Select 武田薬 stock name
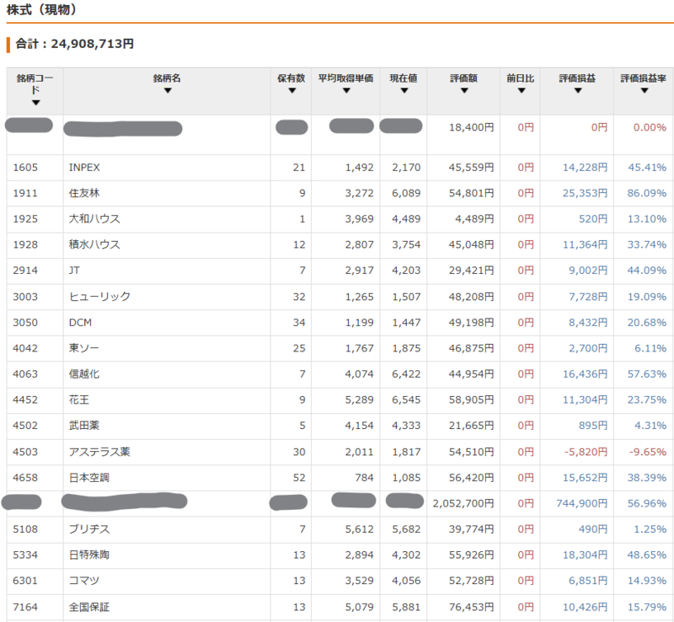 (84, 426)
